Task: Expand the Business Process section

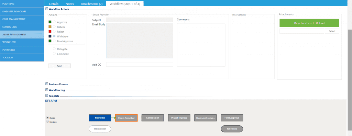Action: click(x=47, y=84)
